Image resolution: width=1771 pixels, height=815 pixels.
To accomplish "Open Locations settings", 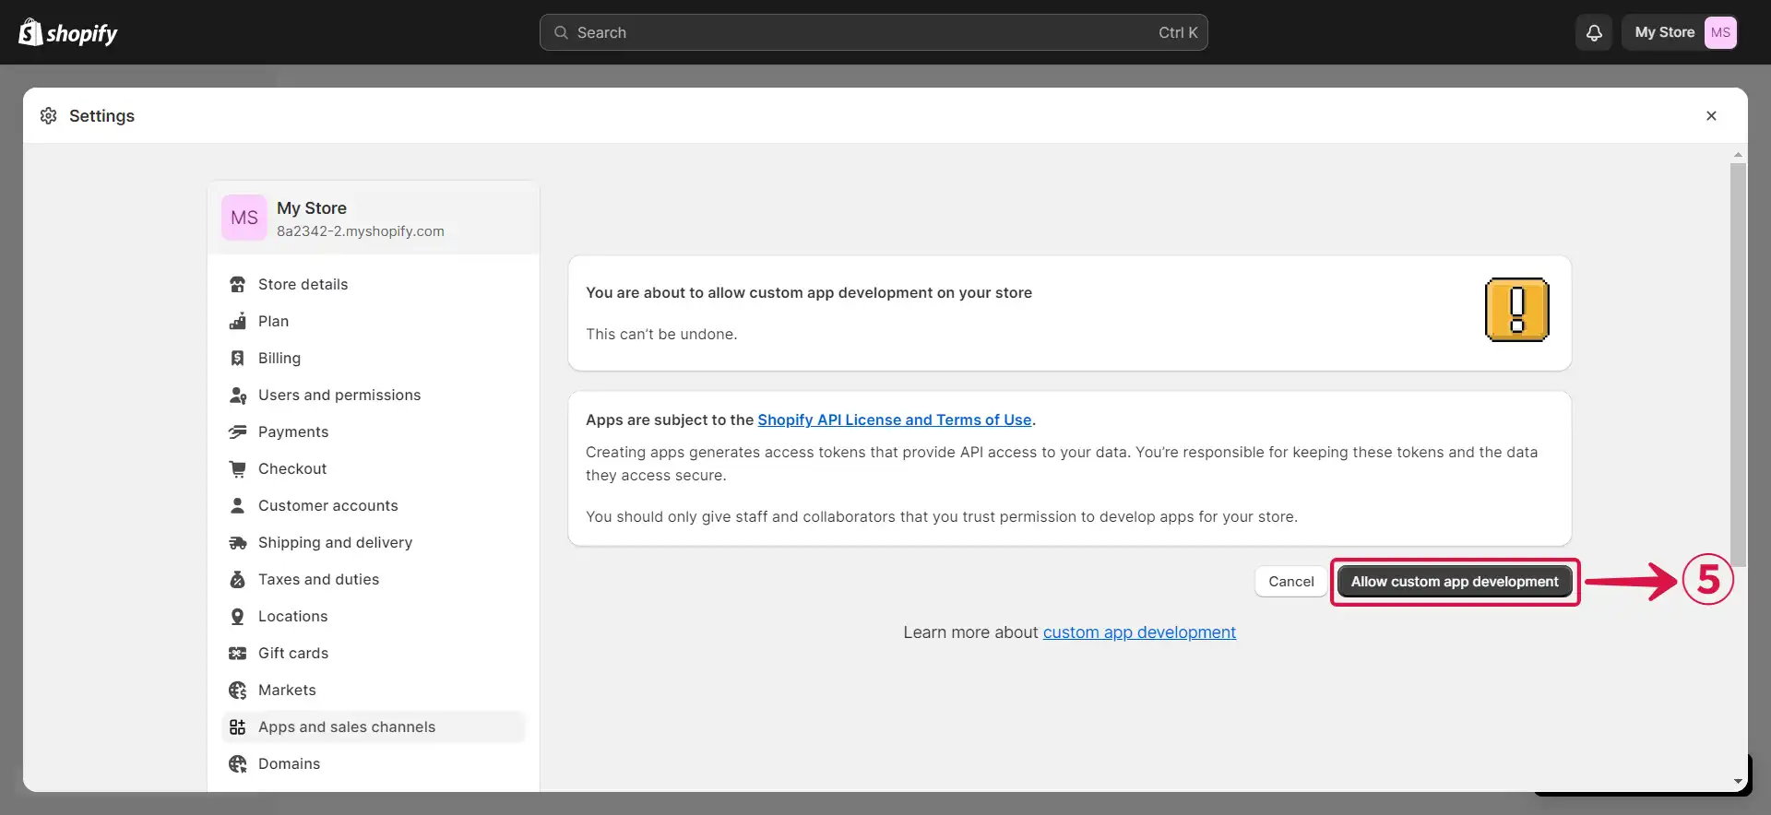I will [x=374, y=616].
